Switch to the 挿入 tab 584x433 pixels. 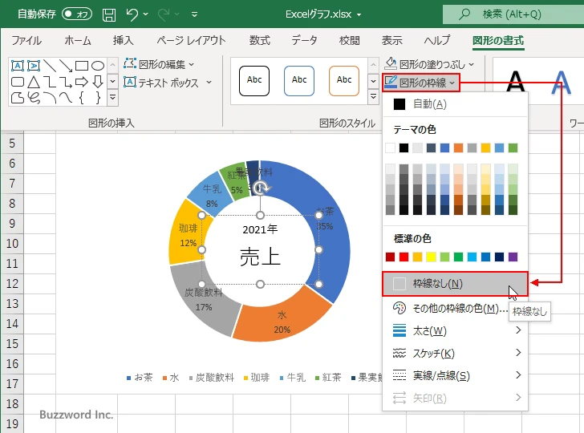(124, 40)
